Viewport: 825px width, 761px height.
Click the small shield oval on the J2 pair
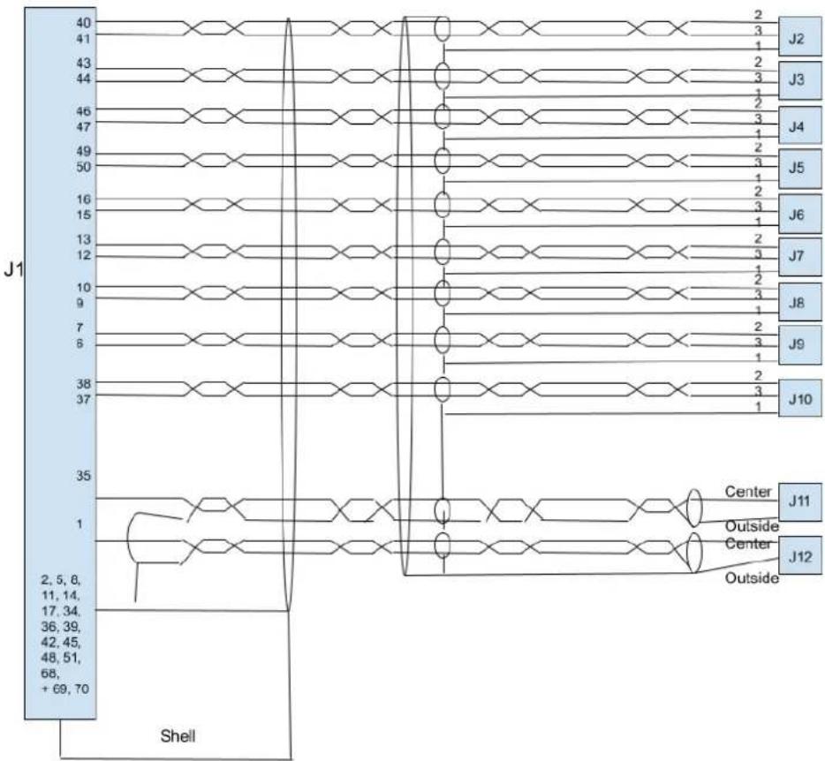pyautogui.click(x=443, y=29)
